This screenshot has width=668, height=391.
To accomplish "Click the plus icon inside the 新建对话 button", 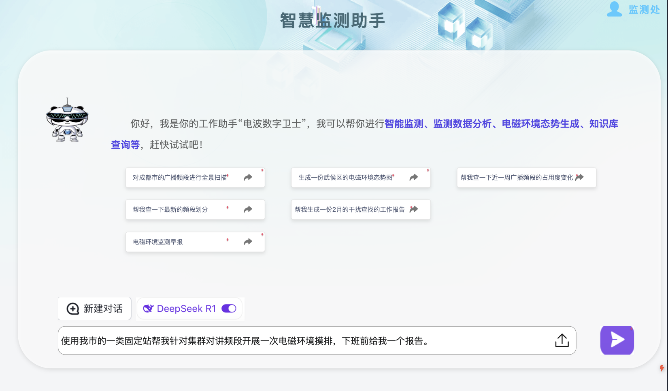I will tap(72, 308).
